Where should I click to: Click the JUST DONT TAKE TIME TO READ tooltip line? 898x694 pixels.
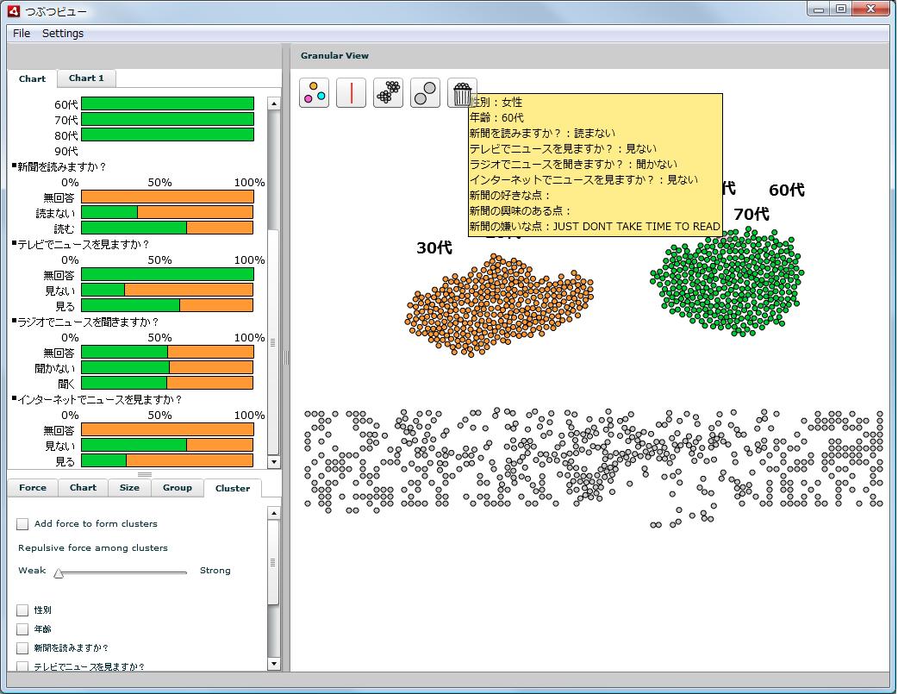pos(595,227)
